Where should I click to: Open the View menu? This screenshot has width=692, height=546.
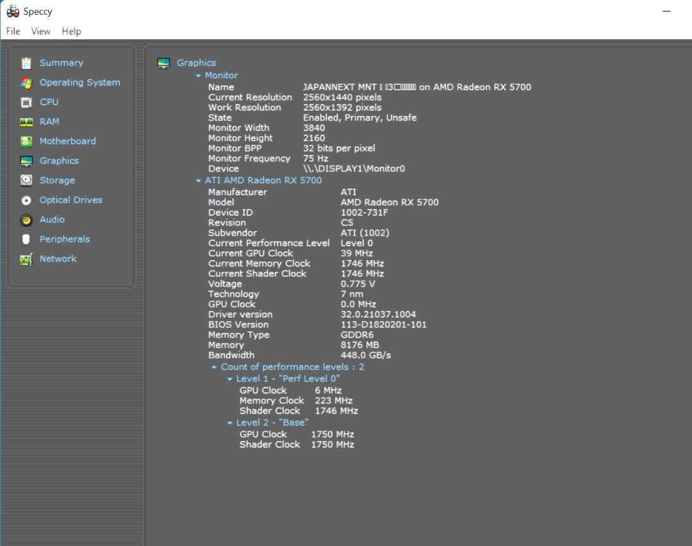[40, 31]
